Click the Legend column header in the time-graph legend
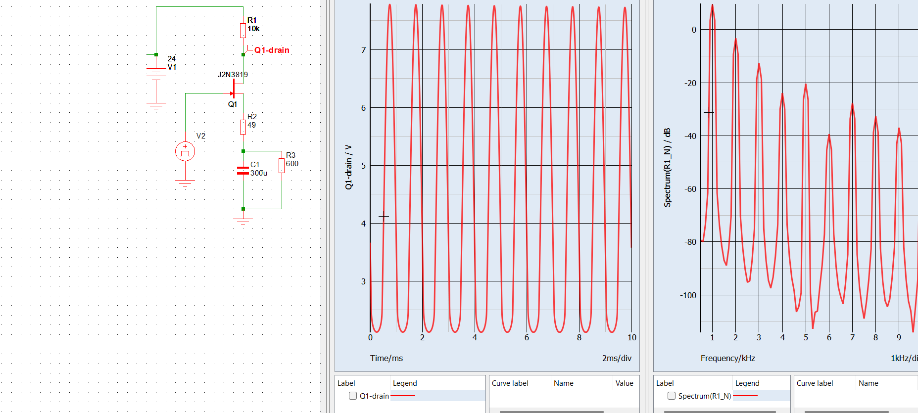This screenshot has height=413, width=918. coord(405,383)
